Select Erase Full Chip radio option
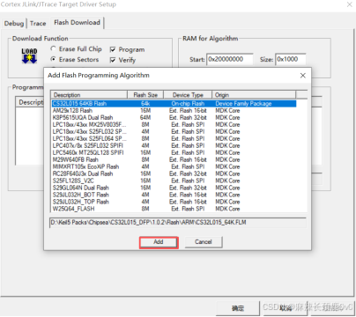Screen dimensions: 356x317 (76, 49)
